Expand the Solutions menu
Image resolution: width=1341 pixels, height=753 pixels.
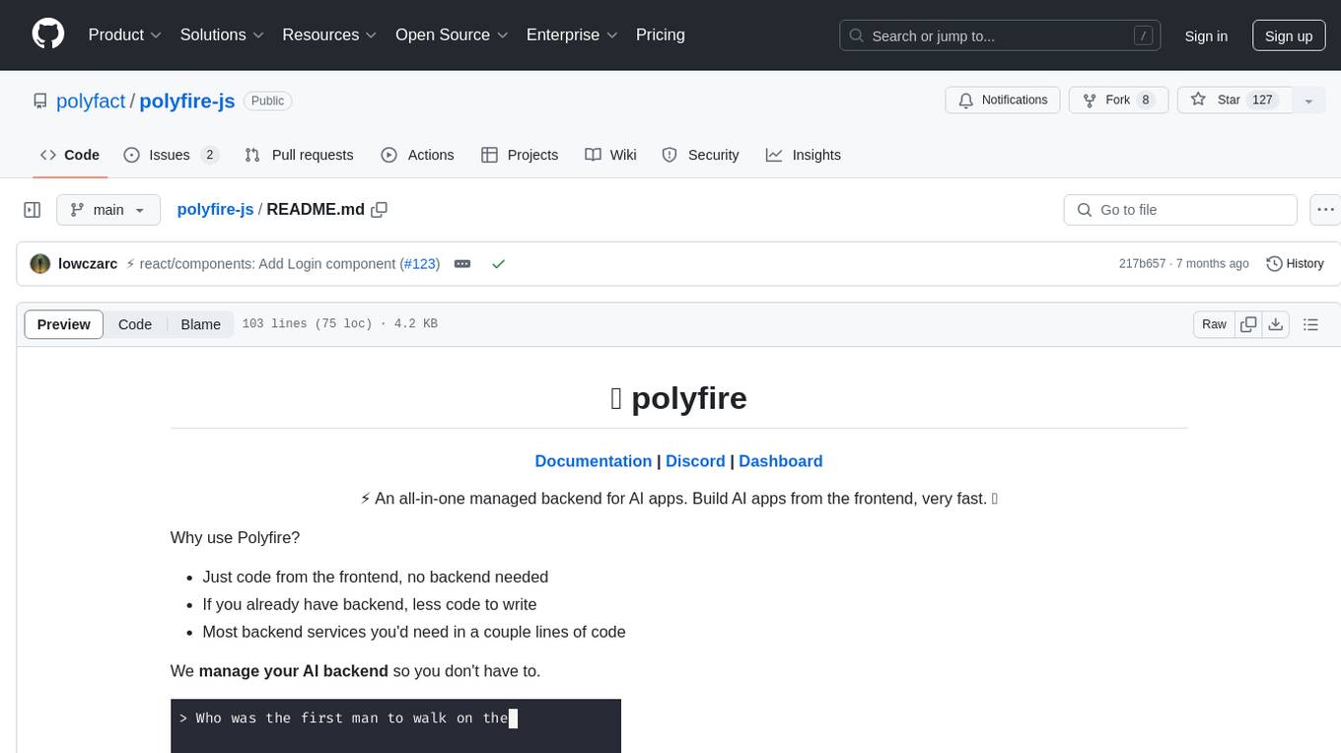222,34
